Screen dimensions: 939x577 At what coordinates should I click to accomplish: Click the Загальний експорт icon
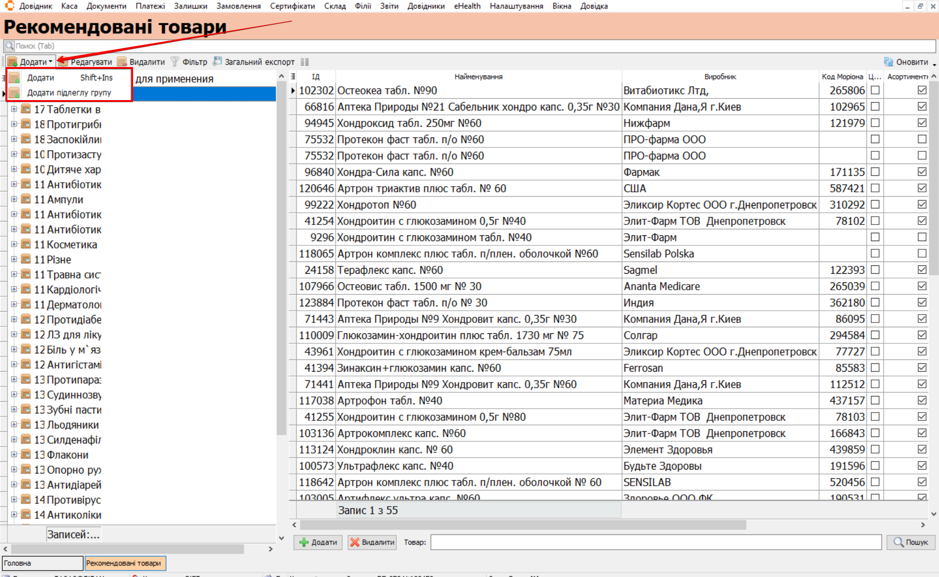click(217, 62)
